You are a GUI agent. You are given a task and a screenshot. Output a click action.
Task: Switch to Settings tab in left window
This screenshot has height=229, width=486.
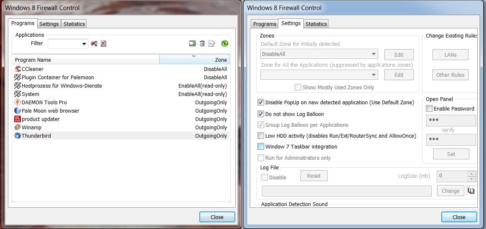coord(49,24)
